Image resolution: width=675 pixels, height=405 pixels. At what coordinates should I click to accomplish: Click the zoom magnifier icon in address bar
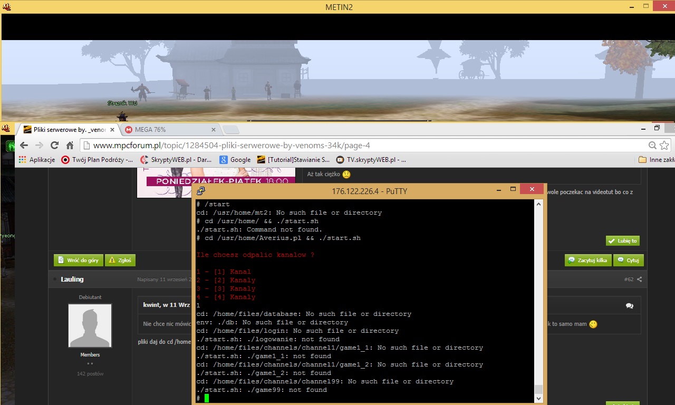click(x=653, y=146)
